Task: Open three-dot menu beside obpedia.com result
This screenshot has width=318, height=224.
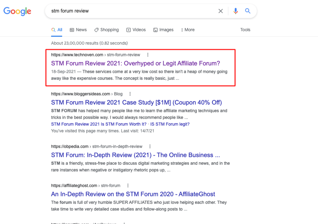Action: pyautogui.click(x=150, y=146)
